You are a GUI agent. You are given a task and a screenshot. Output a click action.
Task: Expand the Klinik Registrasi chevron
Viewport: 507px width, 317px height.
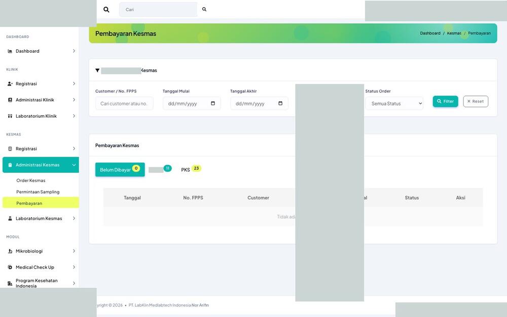click(x=74, y=84)
